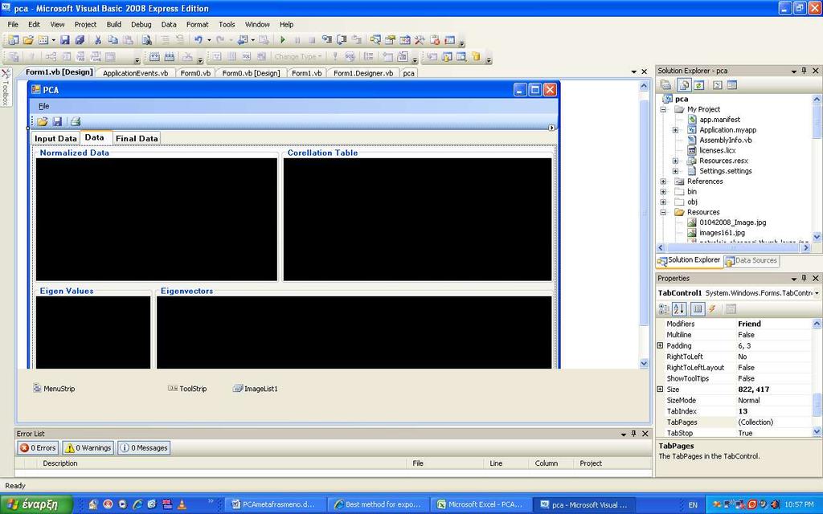Show events with the lightning bolt icon
The image size is (823, 514).
712,309
